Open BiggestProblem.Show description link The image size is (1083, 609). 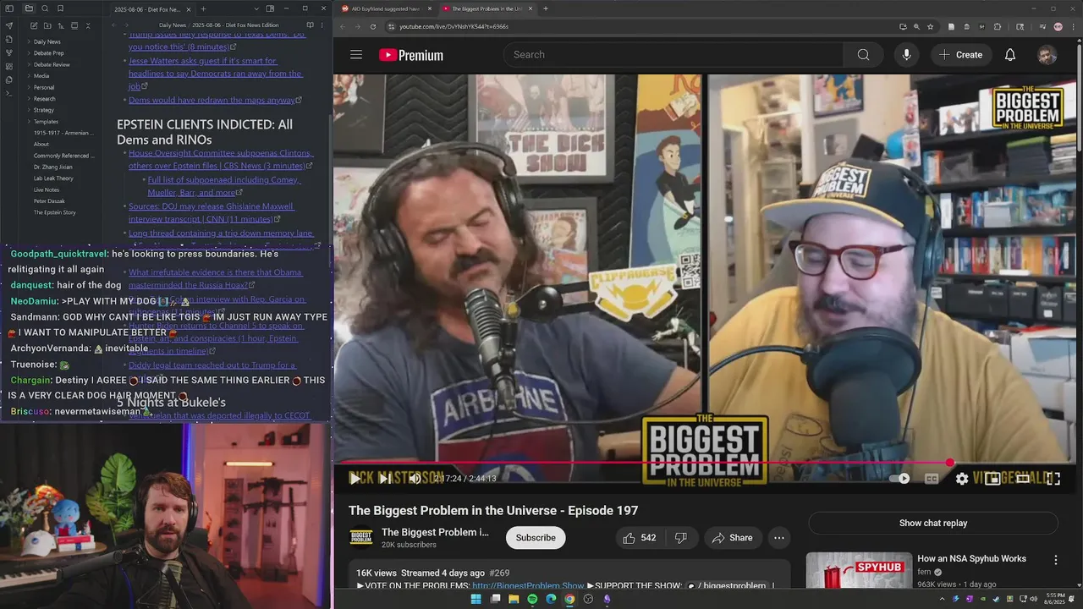(528, 585)
